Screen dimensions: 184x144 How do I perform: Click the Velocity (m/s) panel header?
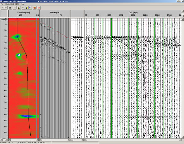24,11
